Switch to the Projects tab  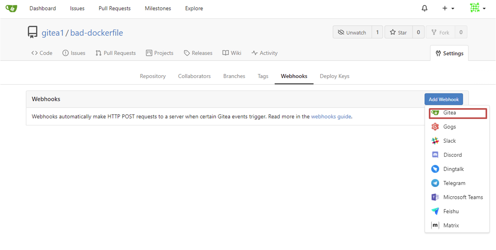click(x=160, y=53)
